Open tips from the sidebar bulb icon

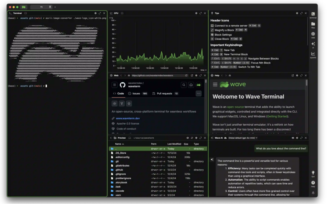pyautogui.click(x=313, y=174)
